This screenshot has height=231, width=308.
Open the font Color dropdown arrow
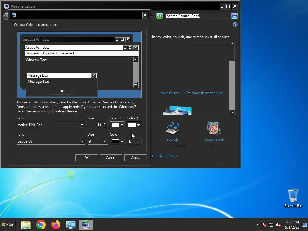click(122, 141)
